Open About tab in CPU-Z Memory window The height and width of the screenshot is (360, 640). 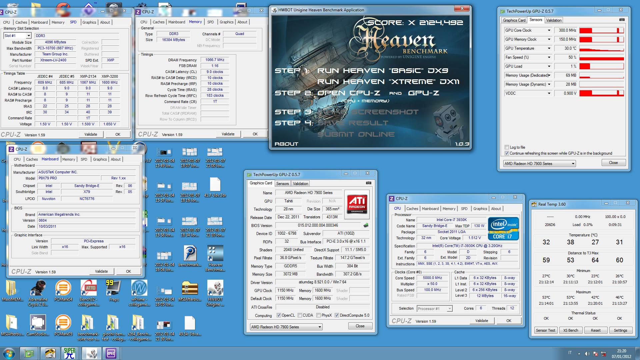point(242,22)
